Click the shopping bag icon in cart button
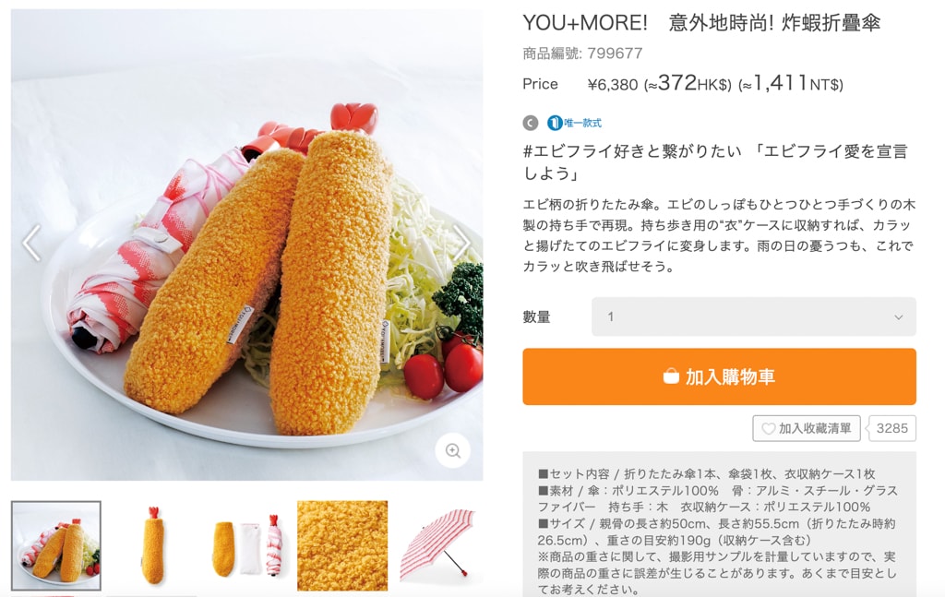 (x=671, y=376)
